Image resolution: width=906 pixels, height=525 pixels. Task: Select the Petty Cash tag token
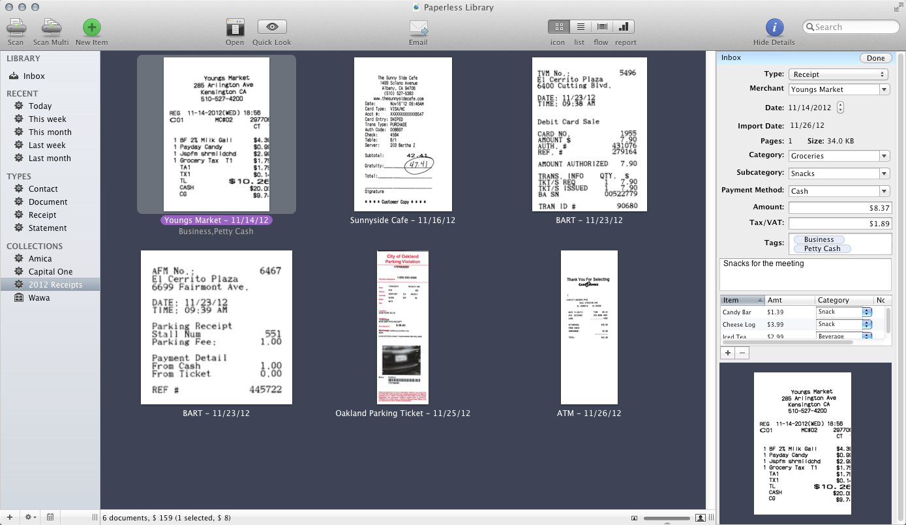822,248
